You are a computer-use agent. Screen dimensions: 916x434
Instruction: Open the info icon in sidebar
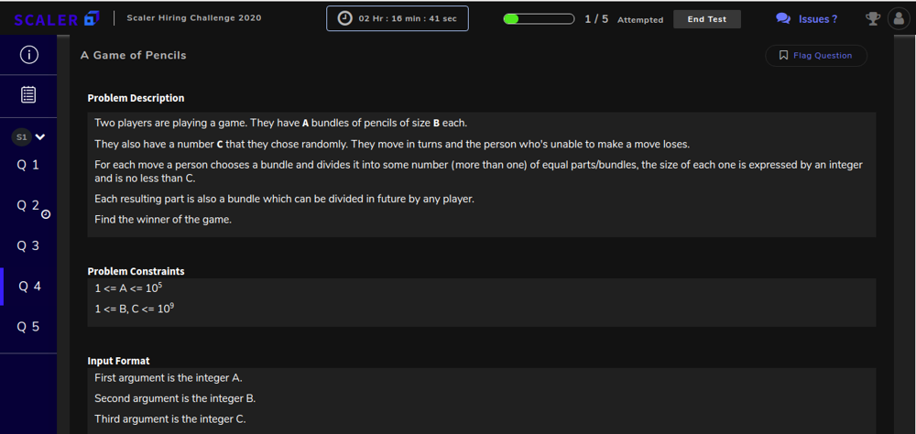[28, 55]
